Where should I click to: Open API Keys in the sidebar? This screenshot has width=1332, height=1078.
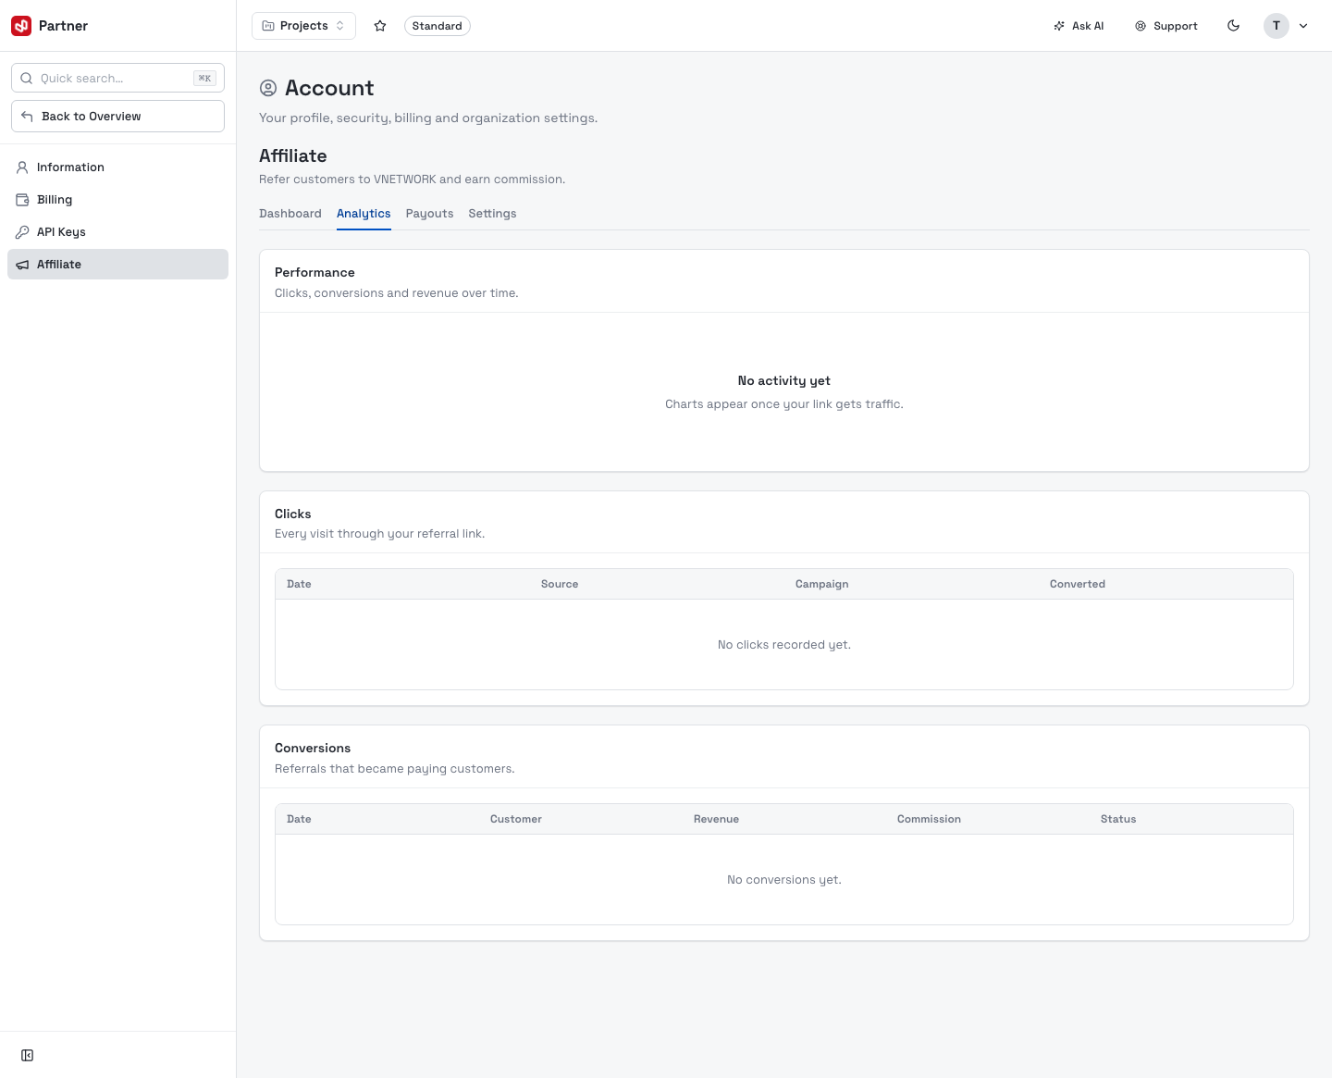pos(117,232)
